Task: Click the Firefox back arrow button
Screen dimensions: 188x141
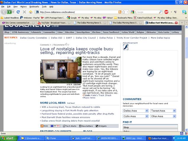Action: tap(4, 12)
